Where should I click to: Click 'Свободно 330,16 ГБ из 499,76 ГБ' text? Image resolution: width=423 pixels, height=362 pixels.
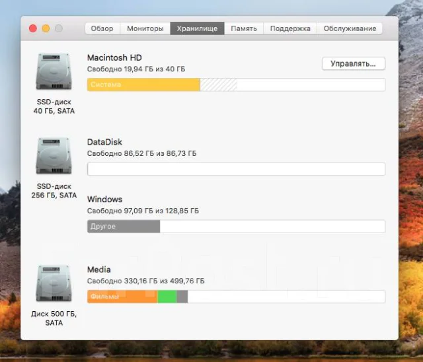[x=145, y=281]
